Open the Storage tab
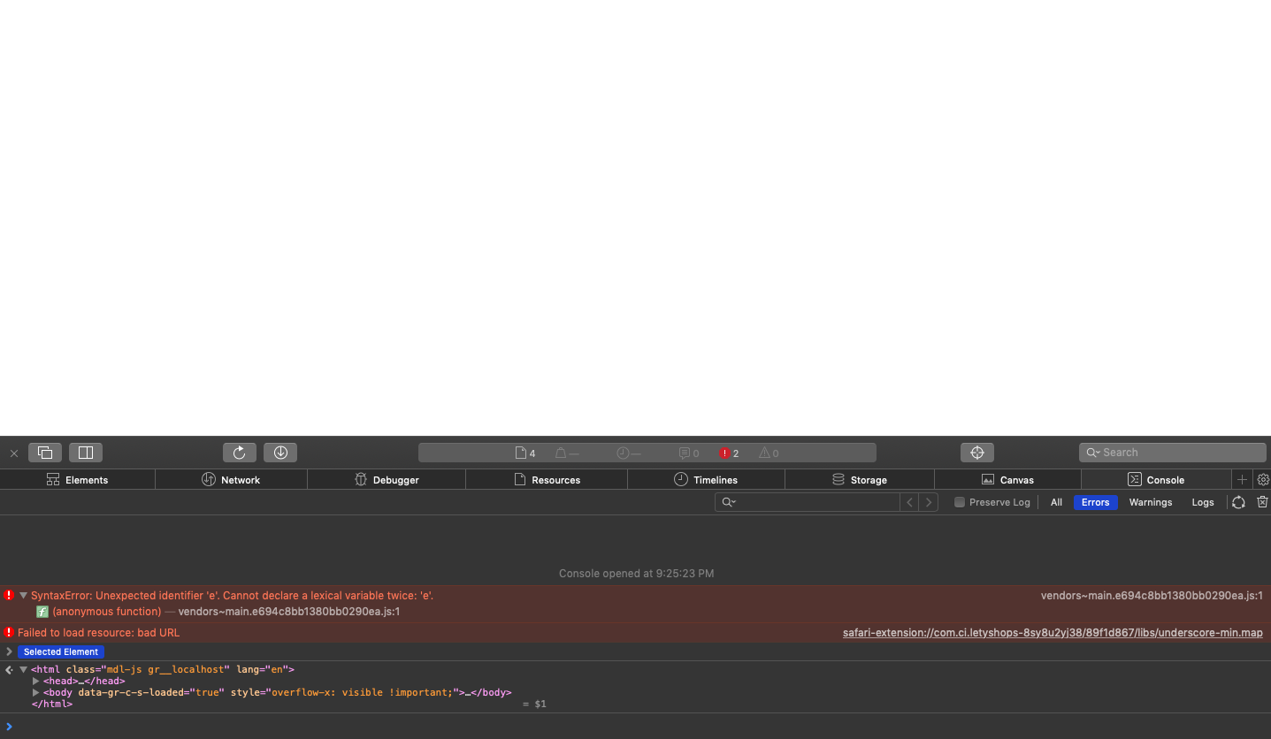The width and height of the screenshot is (1271, 739). [859, 479]
